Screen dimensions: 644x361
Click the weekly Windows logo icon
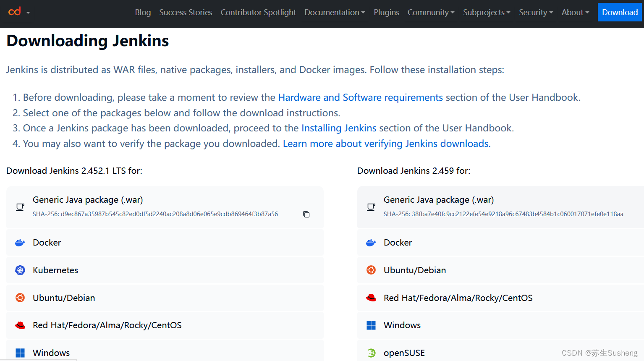371,325
